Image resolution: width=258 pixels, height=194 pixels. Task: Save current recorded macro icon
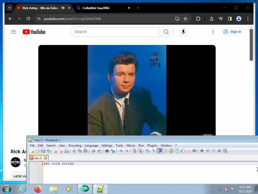(x=225, y=151)
